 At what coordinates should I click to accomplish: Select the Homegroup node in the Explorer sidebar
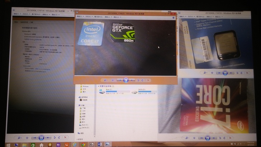click(x=83, y=97)
